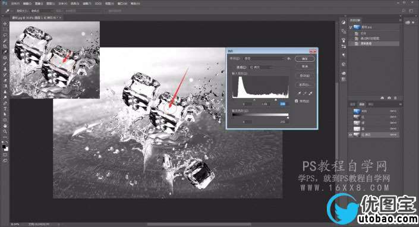The height and width of the screenshot is (227, 419).
Task: Select the Move tool in the toolbar
Action: pos(5,24)
